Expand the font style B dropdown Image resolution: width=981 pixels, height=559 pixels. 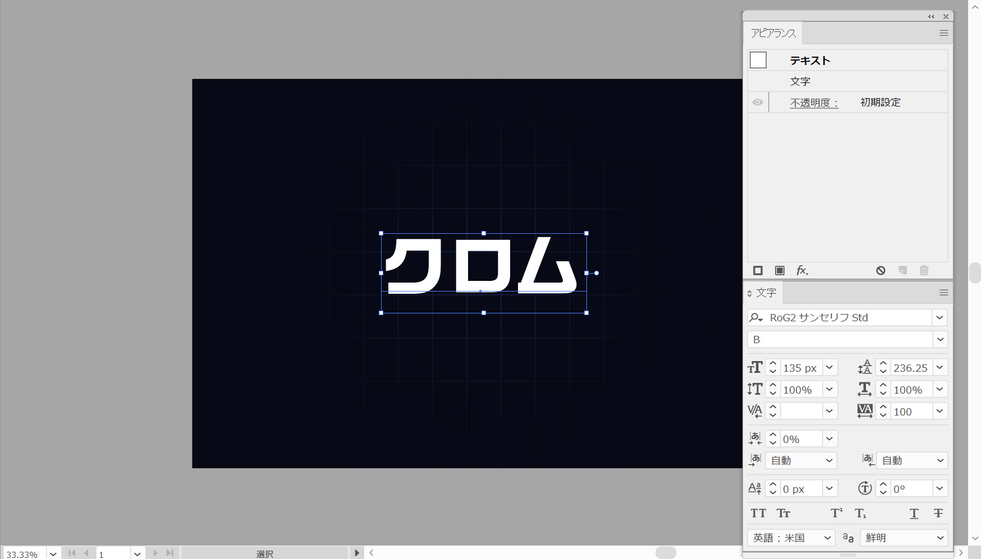pos(939,339)
